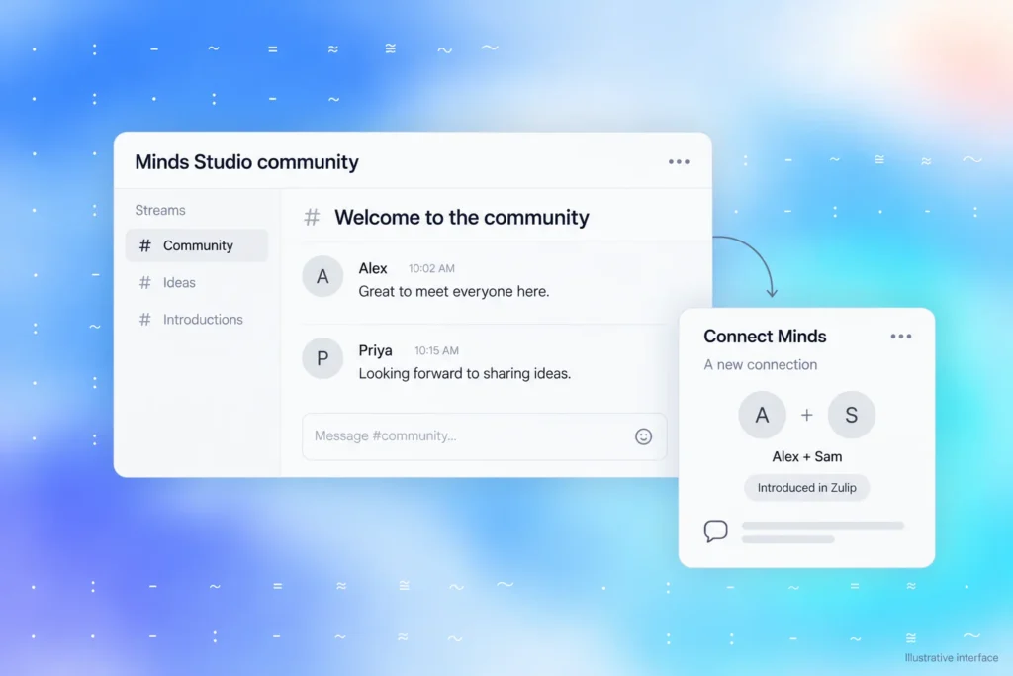Click the Welcome to the community heading
Screen dimensions: 1013x676
coord(461,217)
